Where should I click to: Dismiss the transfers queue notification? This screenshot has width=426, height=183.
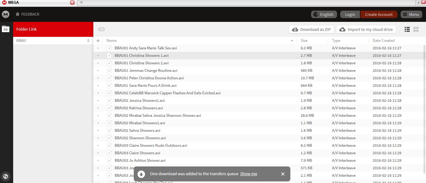(x=283, y=174)
